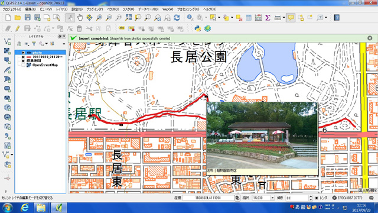Click the Deselect Features icon

coord(239,18)
